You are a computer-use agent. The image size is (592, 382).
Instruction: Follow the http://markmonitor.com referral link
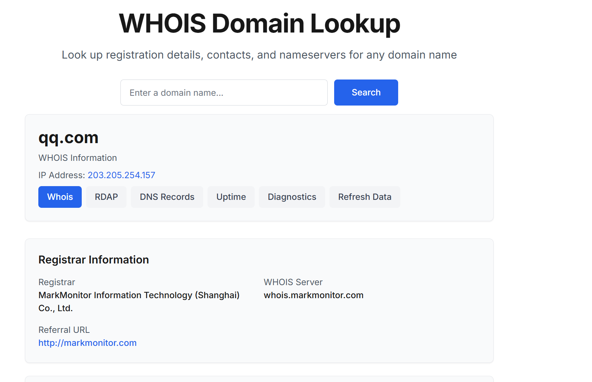[x=88, y=343]
